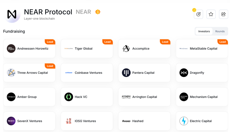Open the Three Arrows Capital card
Image resolution: width=230 pixels, height=132 pixels.
[x=29, y=73]
